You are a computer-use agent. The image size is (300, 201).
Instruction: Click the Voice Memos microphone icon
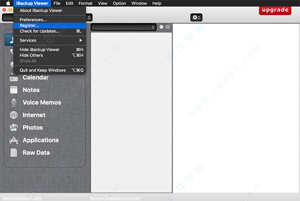pyautogui.click(x=13, y=103)
